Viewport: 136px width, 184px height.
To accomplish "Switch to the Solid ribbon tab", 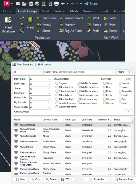I will [x=46, y=11].
